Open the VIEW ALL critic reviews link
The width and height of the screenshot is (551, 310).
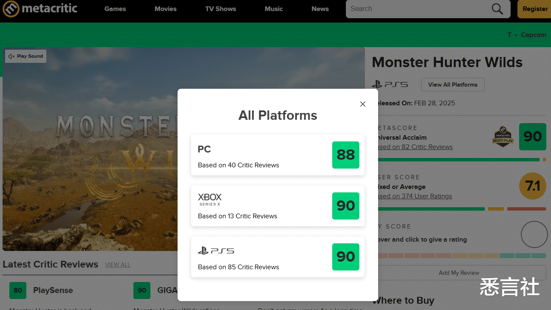(x=118, y=265)
